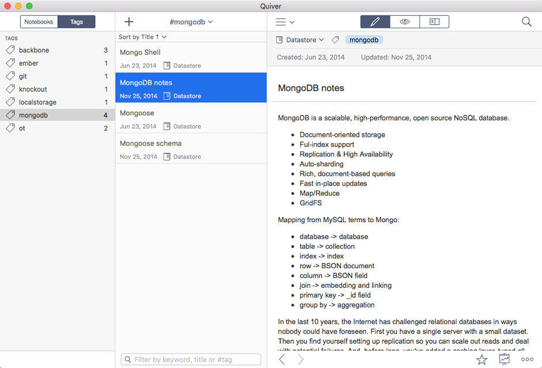542x368 pixels.
Task: Switch to the Tags tab
Action: click(x=76, y=22)
